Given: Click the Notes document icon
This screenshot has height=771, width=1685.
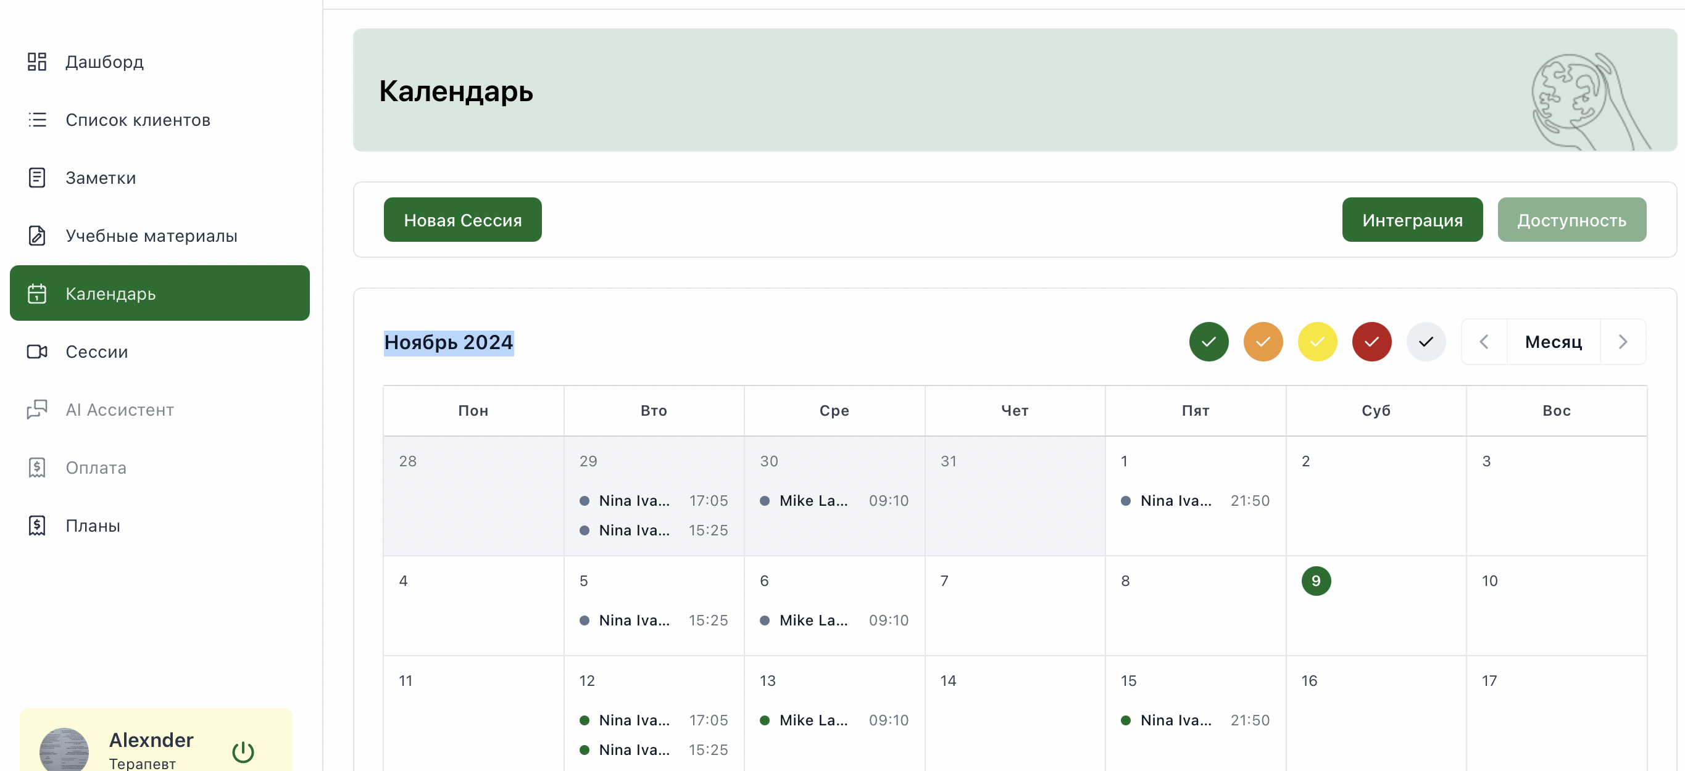Looking at the screenshot, I should pos(36,178).
